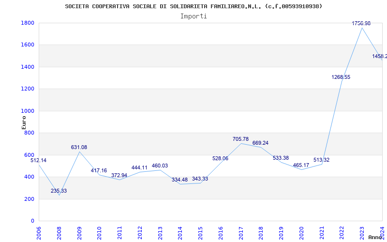Click the 513.32 data label

point(321,160)
